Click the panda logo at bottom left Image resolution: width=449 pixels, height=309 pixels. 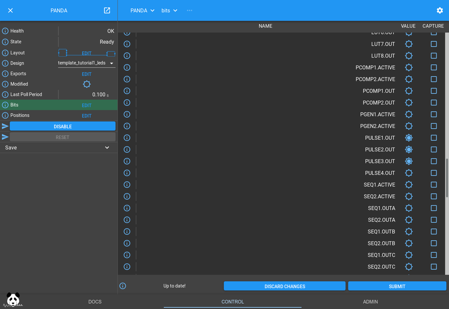click(x=13, y=300)
